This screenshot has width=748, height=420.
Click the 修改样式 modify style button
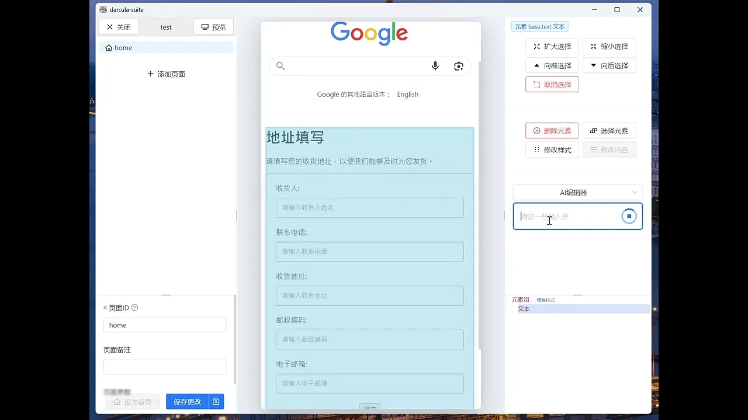pyautogui.click(x=552, y=150)
